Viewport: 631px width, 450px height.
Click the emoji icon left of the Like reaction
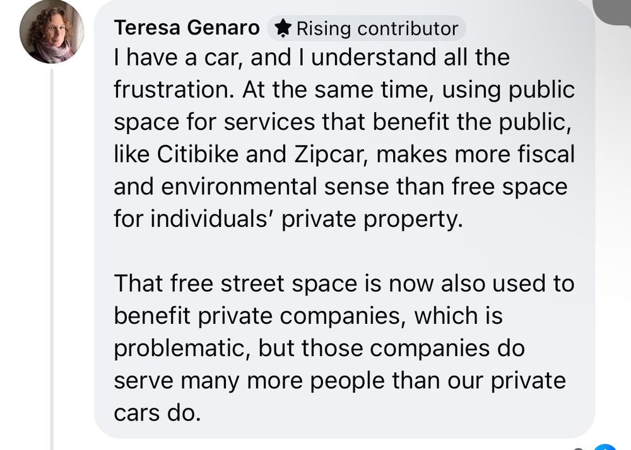click(579, 449)
